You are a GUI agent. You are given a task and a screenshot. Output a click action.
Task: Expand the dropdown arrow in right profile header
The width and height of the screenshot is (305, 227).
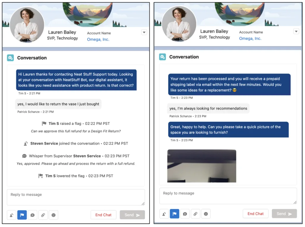[296, 31]
